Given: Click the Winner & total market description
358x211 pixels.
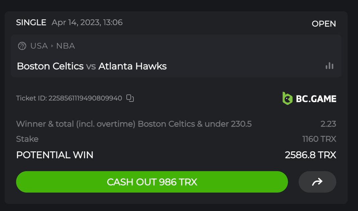Looking at the screenshot, I should tap(134, 124).
